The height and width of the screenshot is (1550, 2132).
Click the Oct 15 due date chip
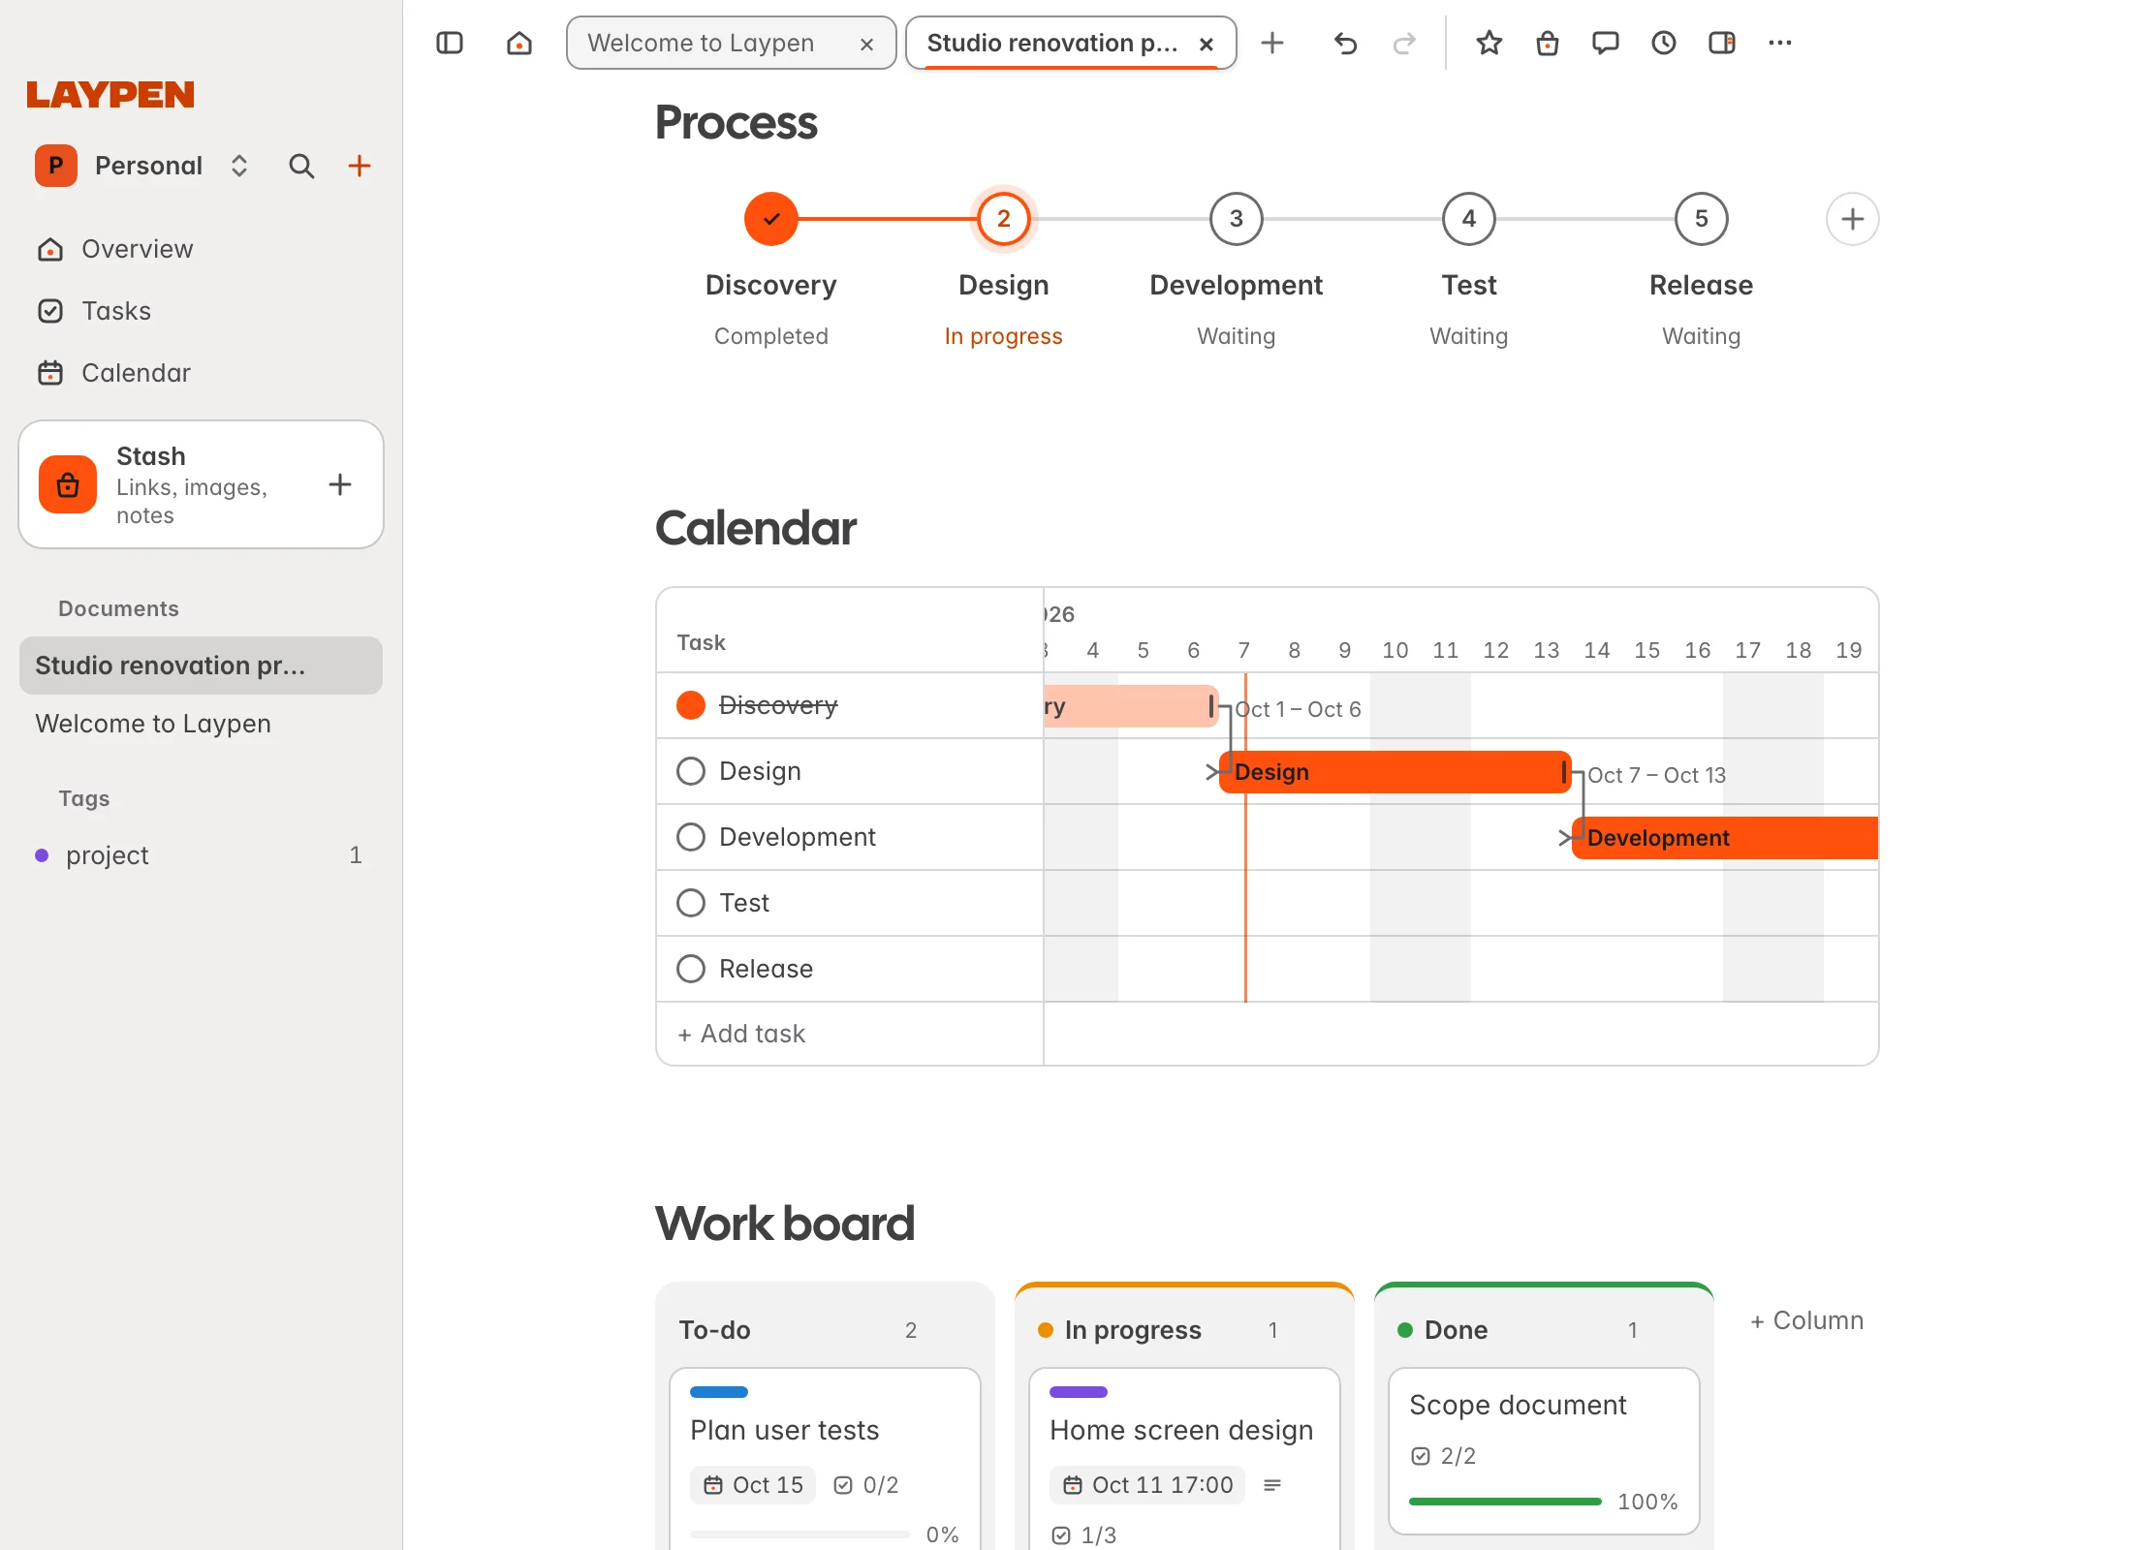tap(753, 1485)
